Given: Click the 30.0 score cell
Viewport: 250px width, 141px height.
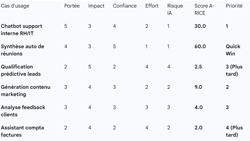Looking at the screenshot, I should pos(200,26).
